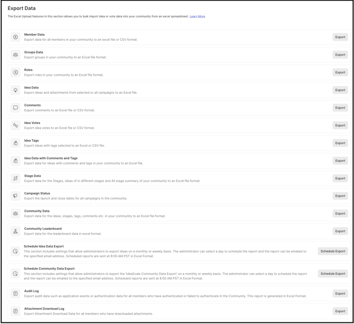The image size is (354, 324).
Task: Click the Idea Data lightbulb icon
Action: point(15,90)
